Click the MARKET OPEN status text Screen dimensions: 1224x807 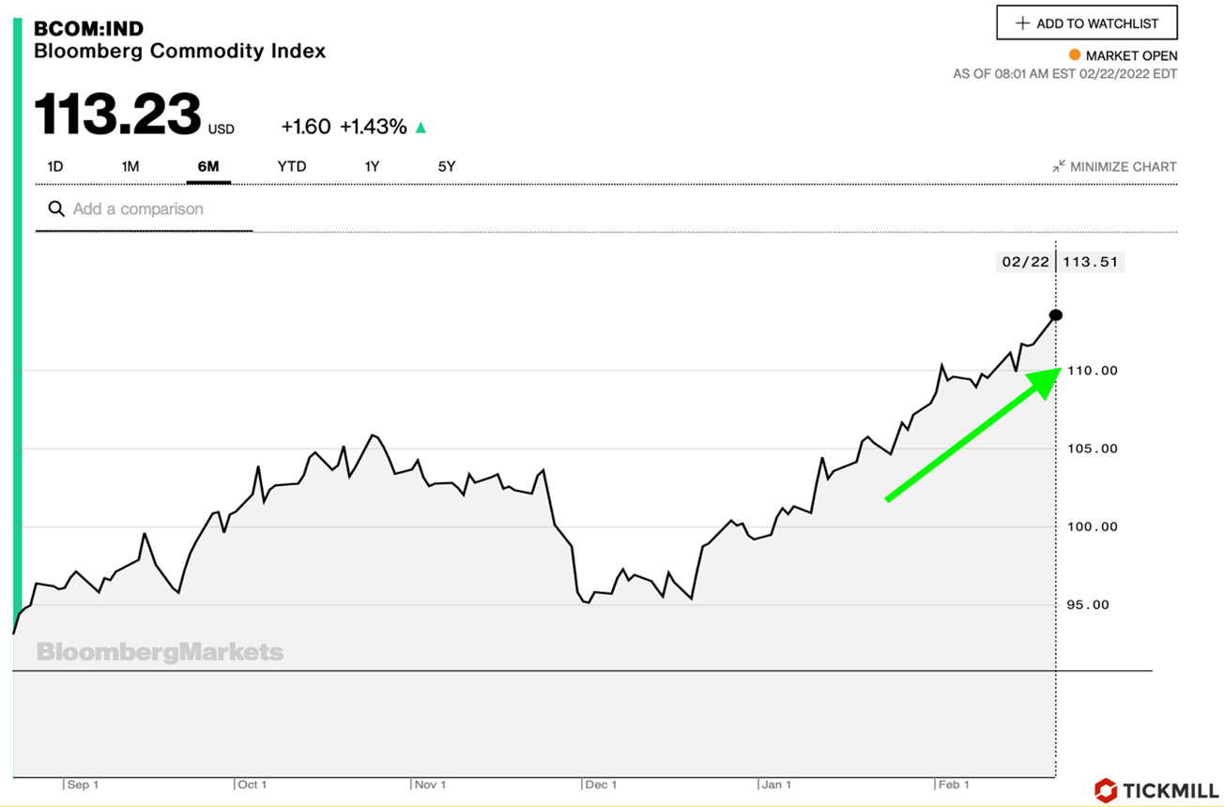click(x=1131, y=55)
